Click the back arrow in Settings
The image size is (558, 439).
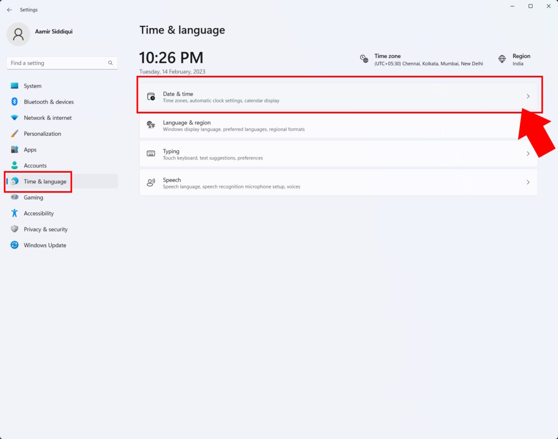click(x=9, y=9)
